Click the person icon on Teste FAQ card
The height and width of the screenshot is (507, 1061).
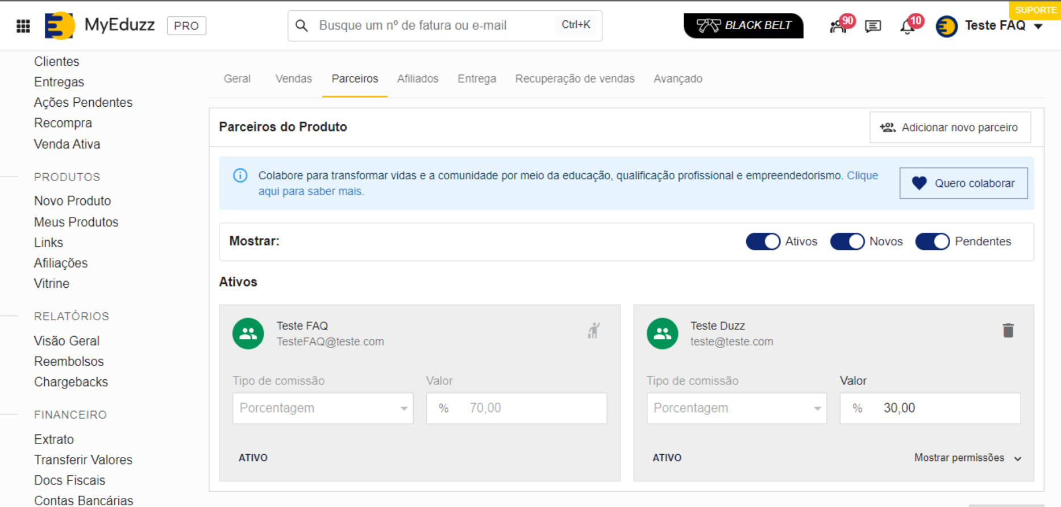594,330
